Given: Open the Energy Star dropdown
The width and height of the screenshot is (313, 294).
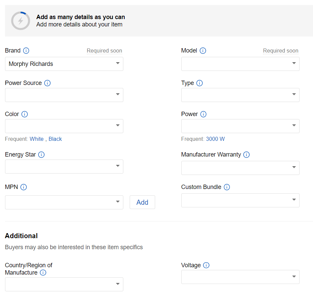Looking at the screenshot, I should coord(64,167).
